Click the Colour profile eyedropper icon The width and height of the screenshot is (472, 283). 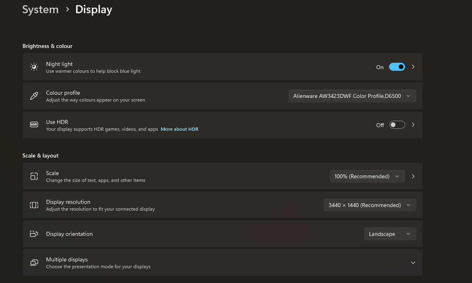(x=34, y=96)
